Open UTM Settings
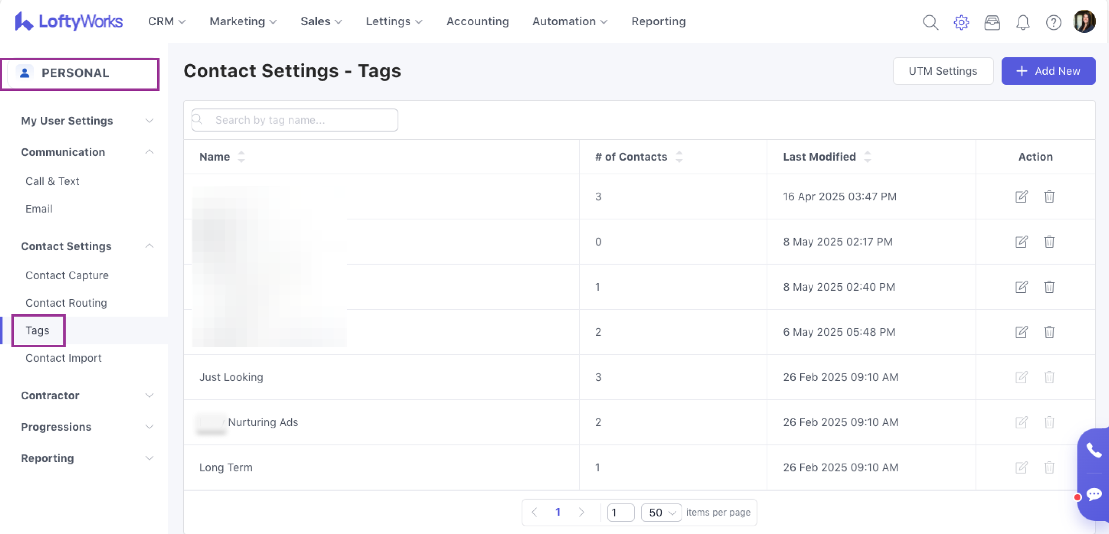The height and width of the screenshot is (534, 1109). [x=942, y=71]
